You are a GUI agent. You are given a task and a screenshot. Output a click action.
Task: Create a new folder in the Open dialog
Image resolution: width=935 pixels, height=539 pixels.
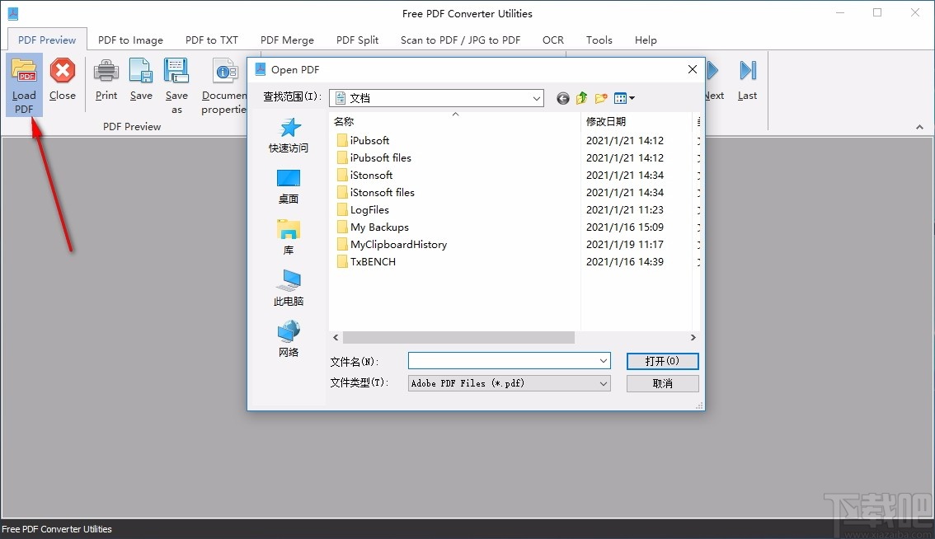(x=601, y=97)
